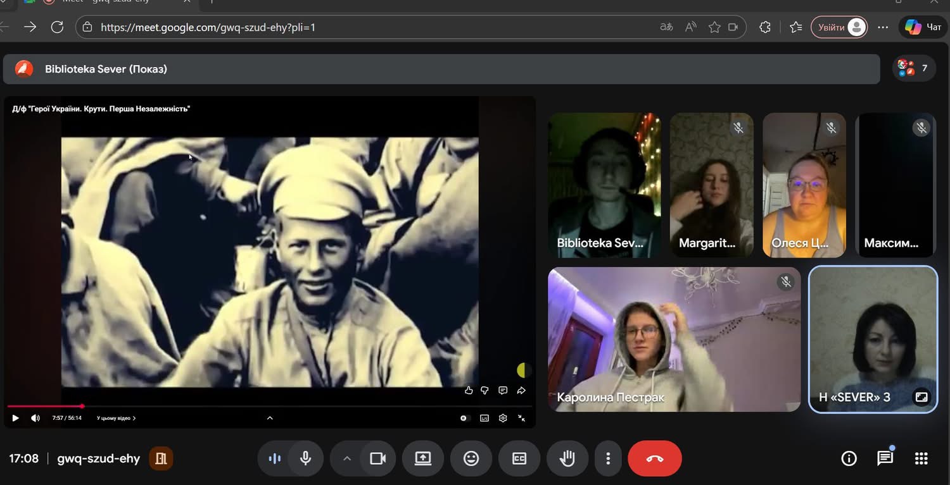This screenshot has width=950, height=485.
Task: Open the activities grid icon
Action: [x=921, y=458]
